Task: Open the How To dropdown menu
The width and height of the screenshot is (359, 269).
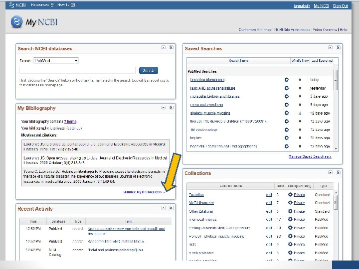Action: pos(66,5)
